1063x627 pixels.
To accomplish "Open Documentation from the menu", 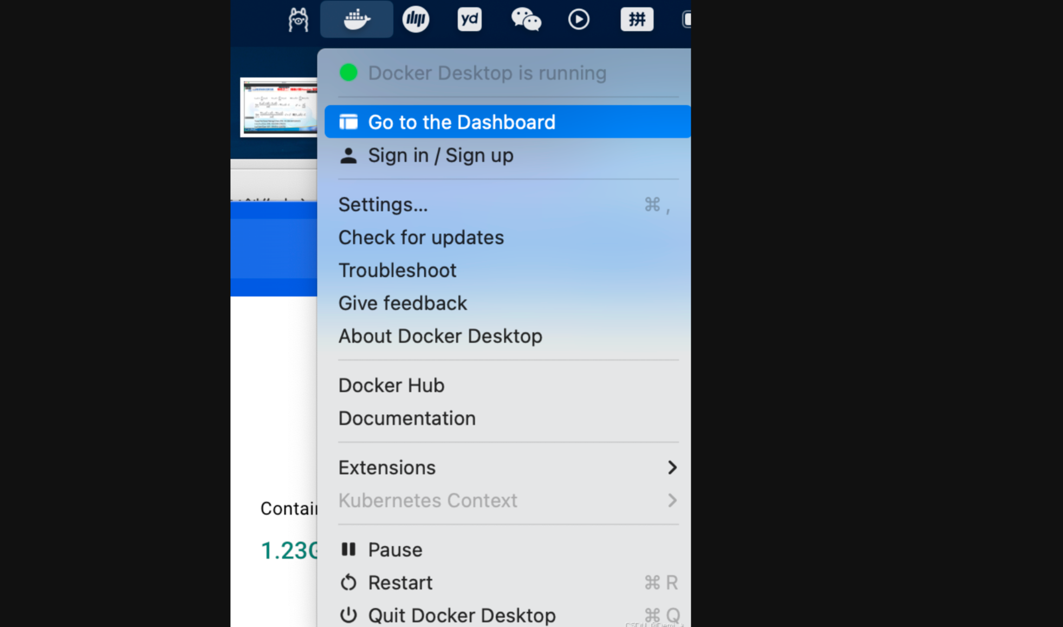I will pyautogui.click(x=407, y=419).
